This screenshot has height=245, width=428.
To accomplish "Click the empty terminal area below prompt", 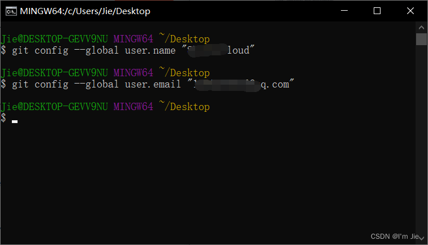I will coord(207,180).
